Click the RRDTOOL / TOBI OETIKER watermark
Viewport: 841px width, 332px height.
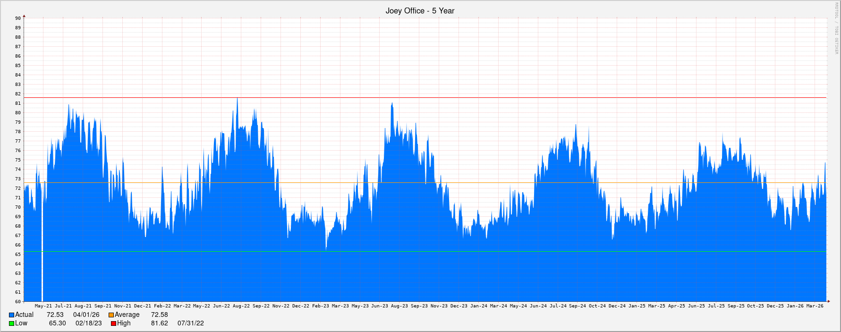(x=836, y=28)
